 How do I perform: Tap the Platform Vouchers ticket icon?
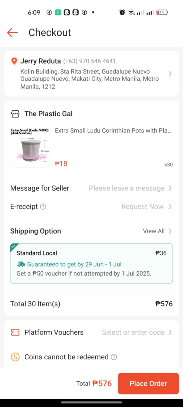pos(15,332)
